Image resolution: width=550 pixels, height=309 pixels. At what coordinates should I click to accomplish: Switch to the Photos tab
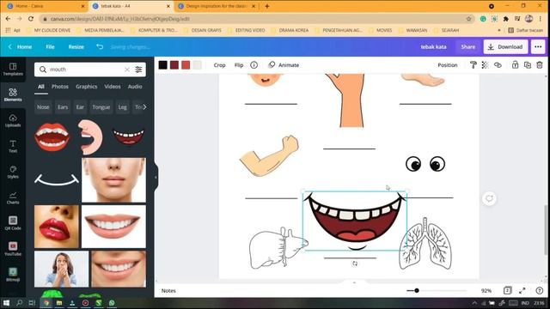pos(60,87)
